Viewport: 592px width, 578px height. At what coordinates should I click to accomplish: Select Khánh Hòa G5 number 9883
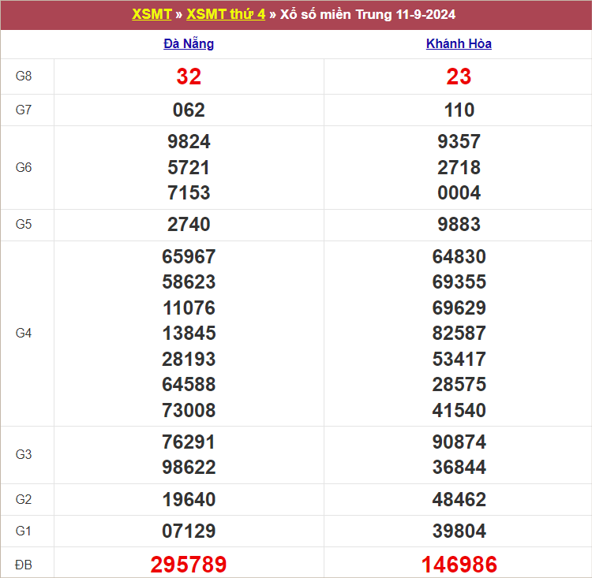[459, 225]
